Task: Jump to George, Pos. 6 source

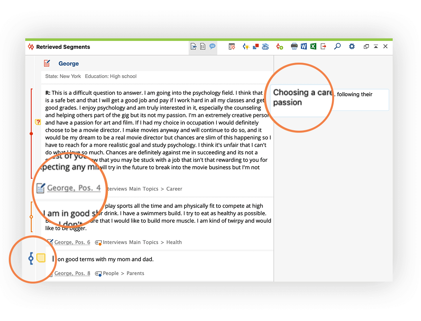Action: pyautogui.click(x=72, y=242)
